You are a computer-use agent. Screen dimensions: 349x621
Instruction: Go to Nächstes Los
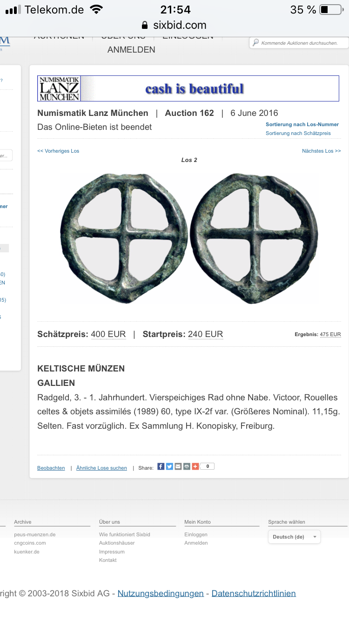[321, 151]
